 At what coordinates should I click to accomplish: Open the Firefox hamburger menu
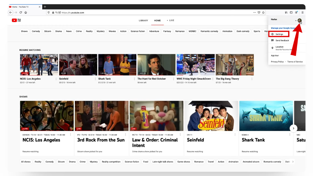click(303, 12)
